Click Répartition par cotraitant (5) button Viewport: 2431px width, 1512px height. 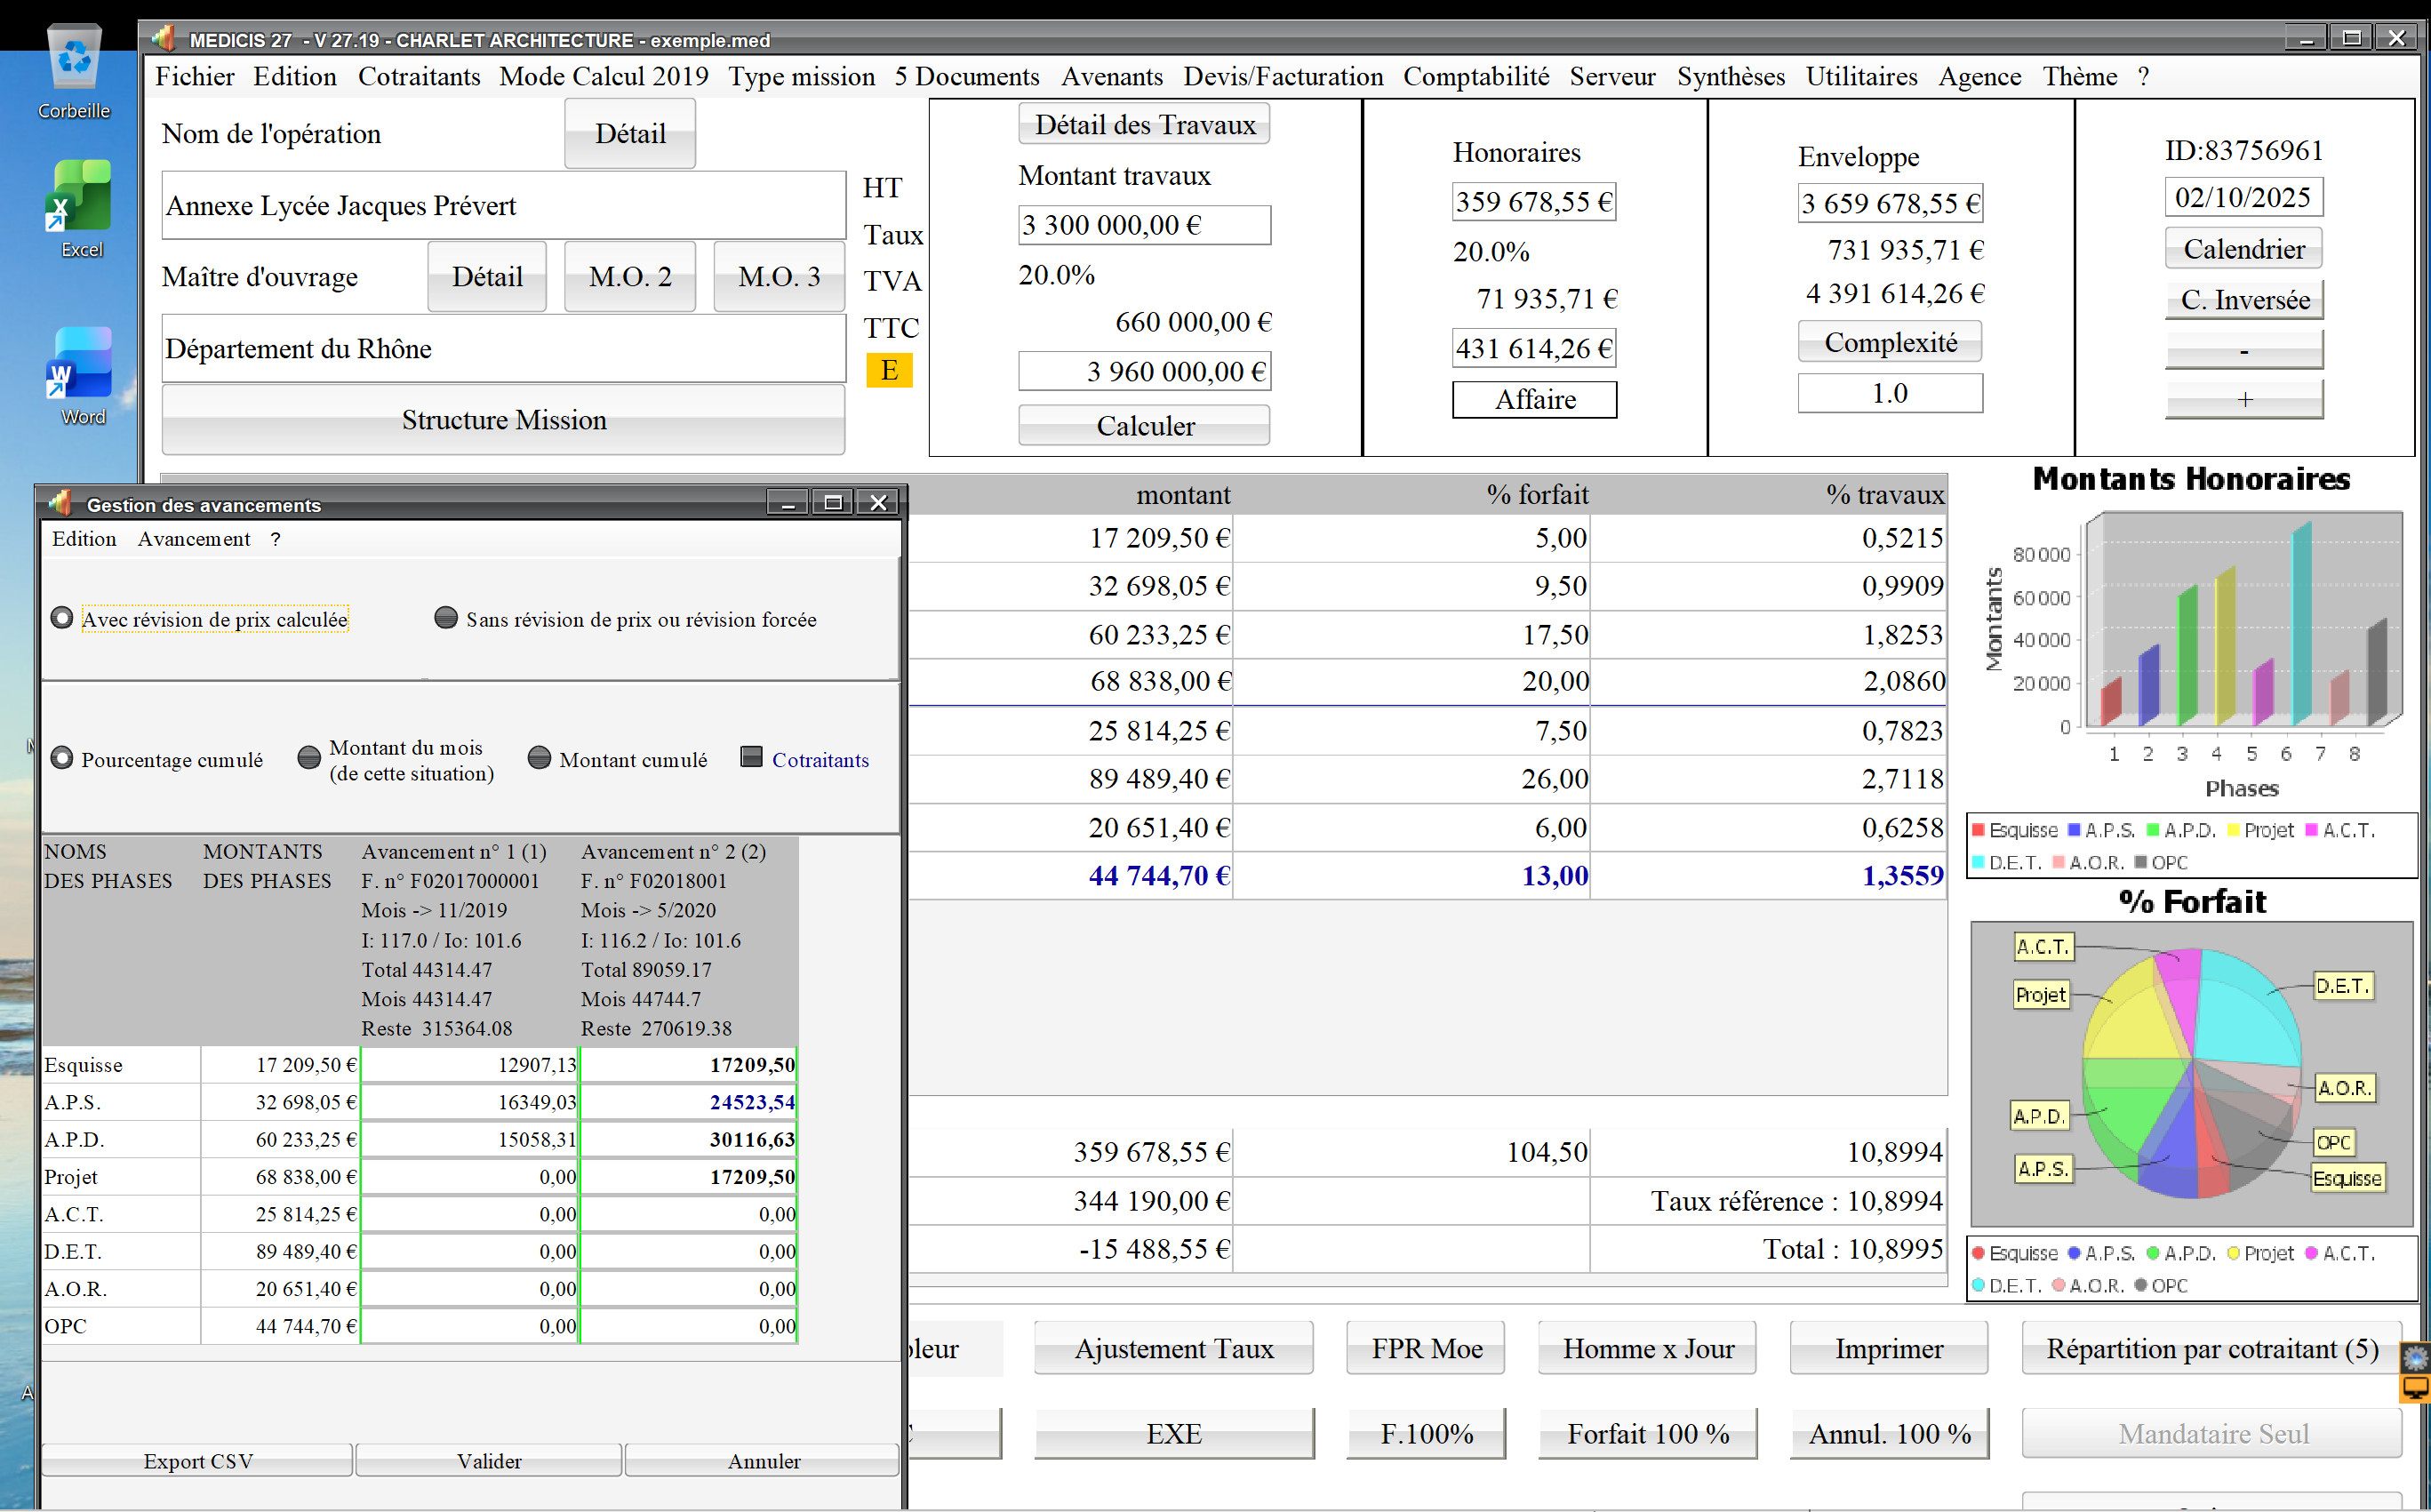[x=2211, y=1348]
